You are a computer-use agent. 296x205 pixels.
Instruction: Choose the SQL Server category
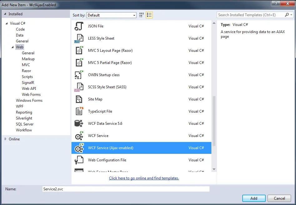pyautogui.click(x=25, y=124)
